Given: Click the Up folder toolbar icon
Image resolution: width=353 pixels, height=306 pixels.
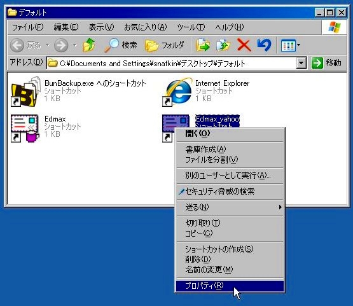Looking at the screenshot, I should coord(89,45).
